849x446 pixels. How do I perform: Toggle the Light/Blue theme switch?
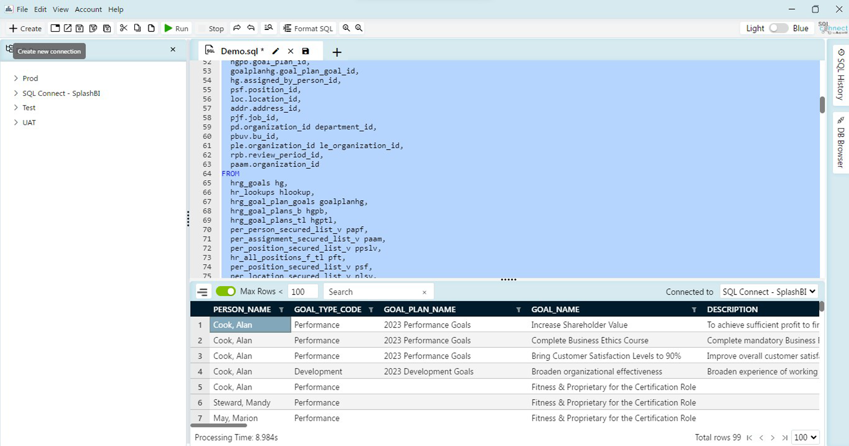778,28
